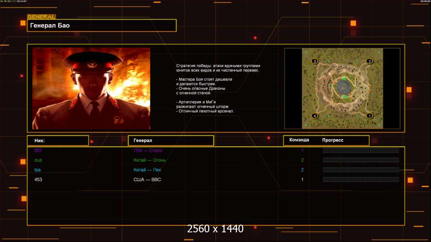Viewport: 431px width, 242px height.
Task: Click the progress bar for 007
Action: click(x=361, y=150)
